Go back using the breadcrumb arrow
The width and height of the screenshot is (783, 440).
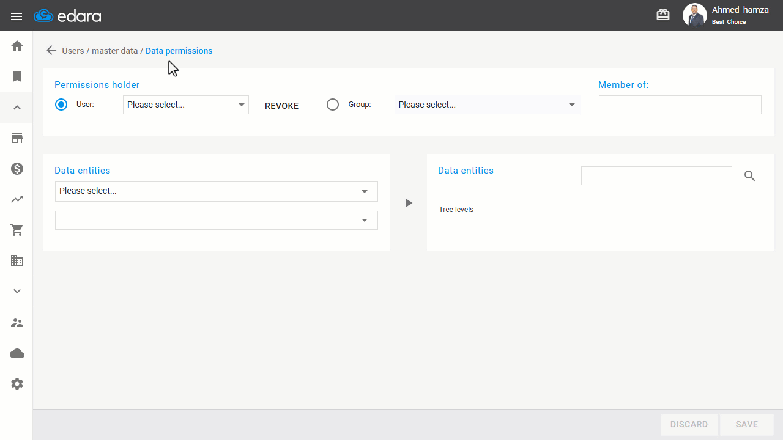[51, 51]
